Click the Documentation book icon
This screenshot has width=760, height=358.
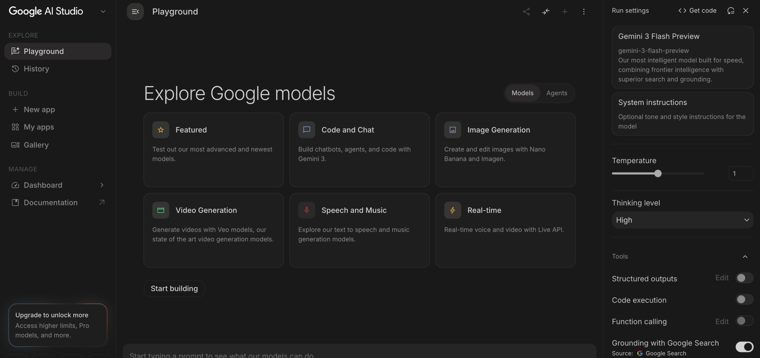tap(15, 202)
